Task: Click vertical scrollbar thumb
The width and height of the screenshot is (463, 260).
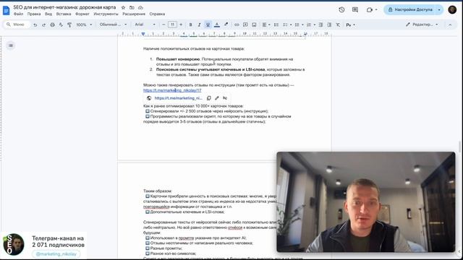Action: pyautogui.click(x=459, y=147)
